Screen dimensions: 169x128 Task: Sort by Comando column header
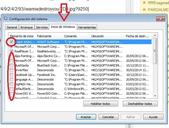pyautogui.click(x=76, y=36)
